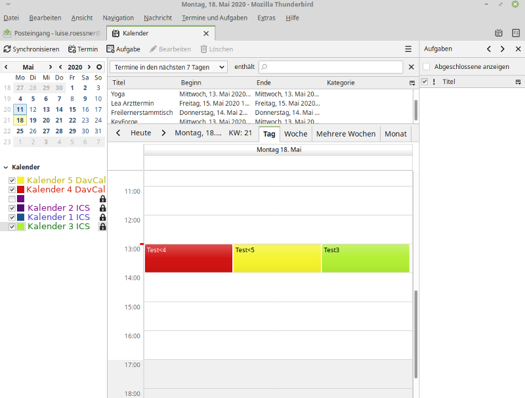This screenshot has height=398, width=525.
Task: Open the hamburger menu in calendar toolbar
Action: click(x=408, y=49)
